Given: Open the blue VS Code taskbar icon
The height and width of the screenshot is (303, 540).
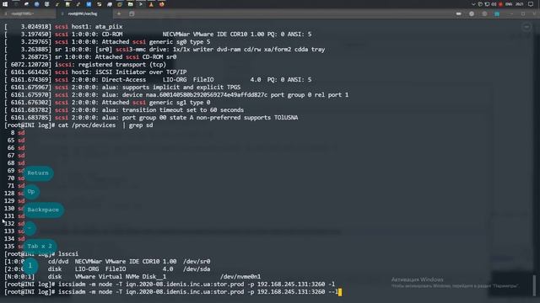Looking at the screenshot, I should pyautogui.click(x=89, y=4).
